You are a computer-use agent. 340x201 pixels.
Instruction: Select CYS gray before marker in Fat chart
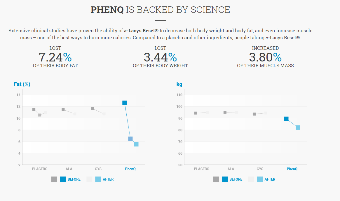pos(92,109)
